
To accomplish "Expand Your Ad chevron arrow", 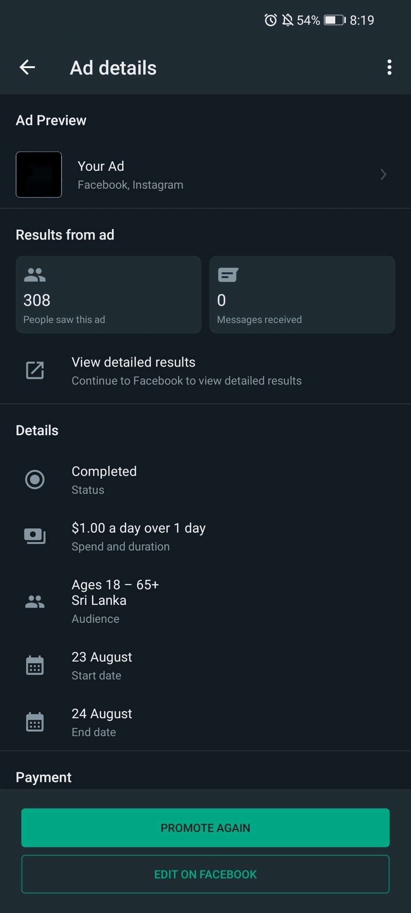I will [x=383, y=174].
